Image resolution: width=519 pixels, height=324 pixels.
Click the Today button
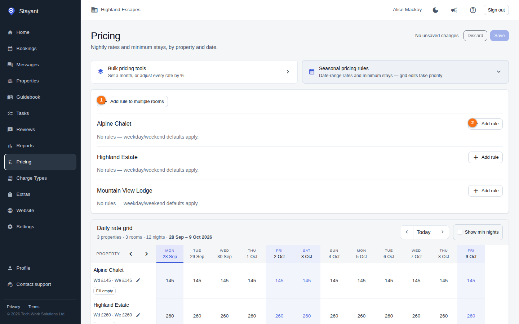pos(423,232)
